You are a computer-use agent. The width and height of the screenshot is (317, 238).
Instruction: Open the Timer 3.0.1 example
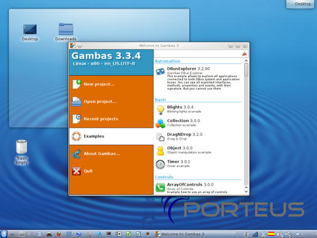click(198, 164)
